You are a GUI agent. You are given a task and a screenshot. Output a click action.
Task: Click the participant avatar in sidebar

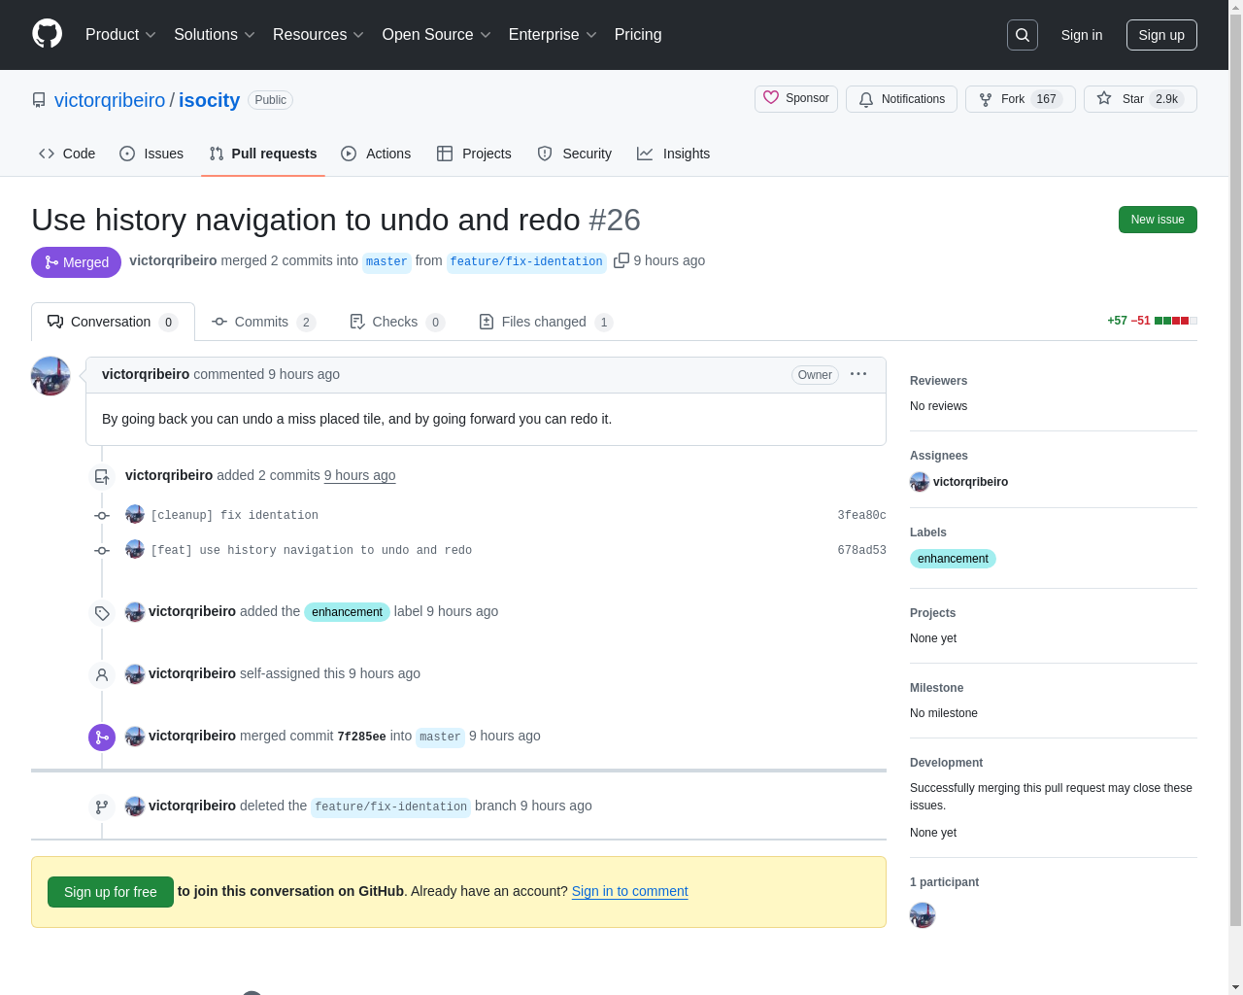(923, 915)
